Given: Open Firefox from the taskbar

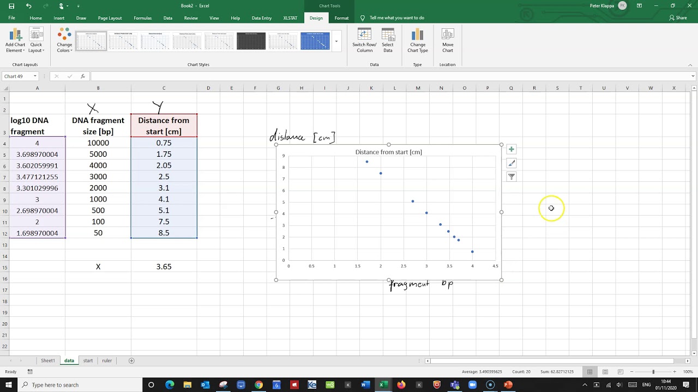Looking at the screenshot, I should [401, 385].
